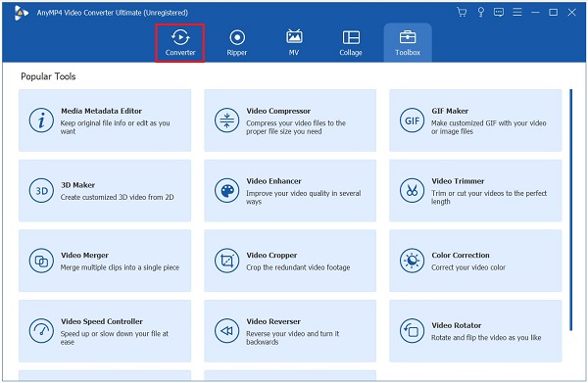Click 'Reverse your video and turn it backwards'

(x=292, y=337)
